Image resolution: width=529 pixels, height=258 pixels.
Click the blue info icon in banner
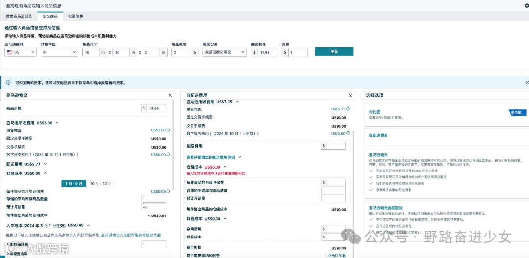(8, 82)
